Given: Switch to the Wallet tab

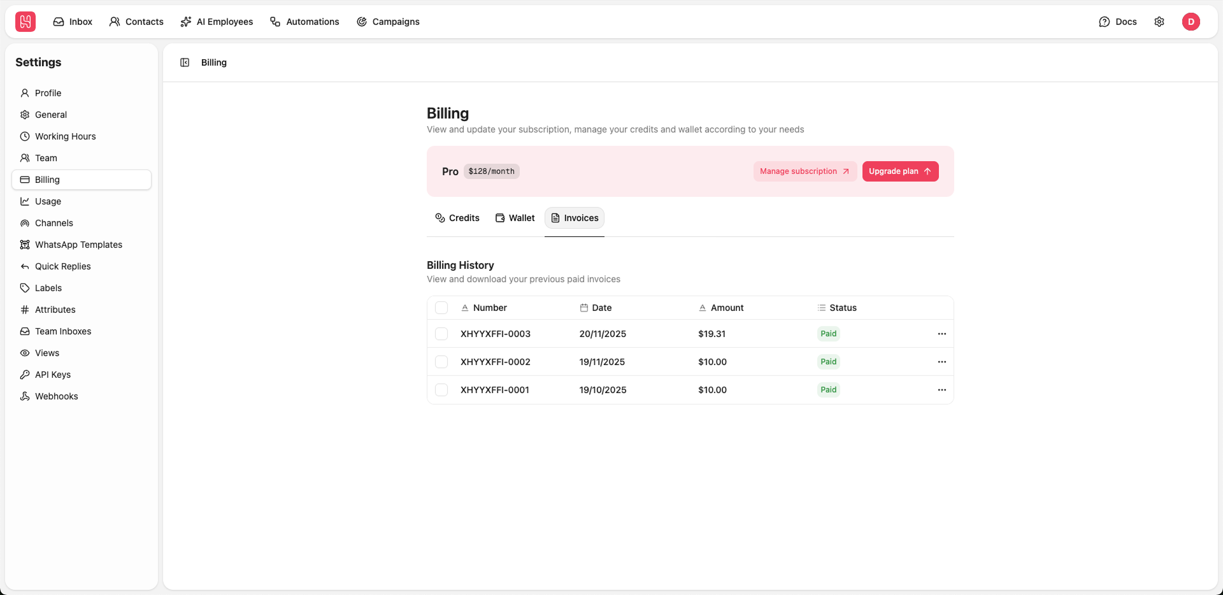Looking at the screenshot, I should [514, 218].
